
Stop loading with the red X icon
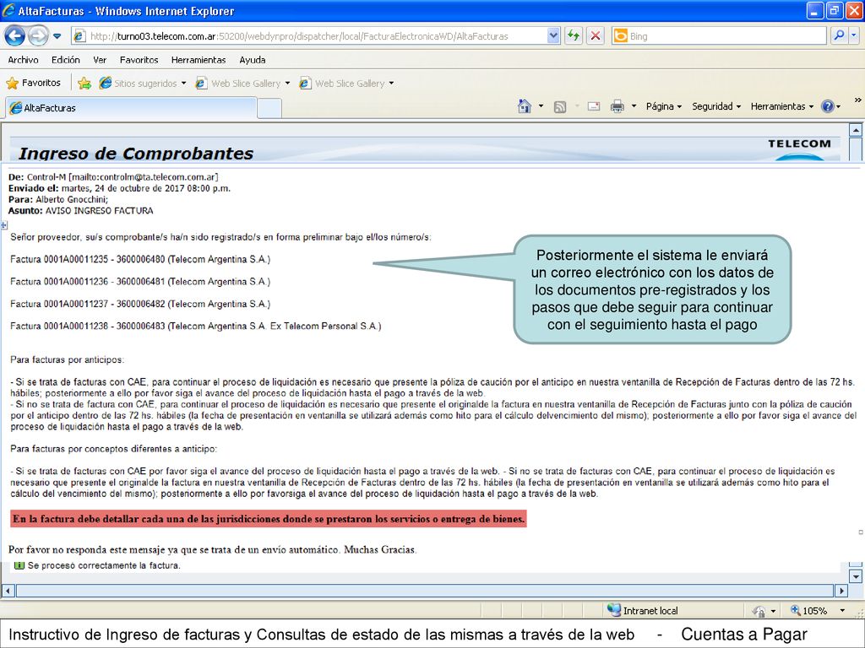(x=596, y=36)
